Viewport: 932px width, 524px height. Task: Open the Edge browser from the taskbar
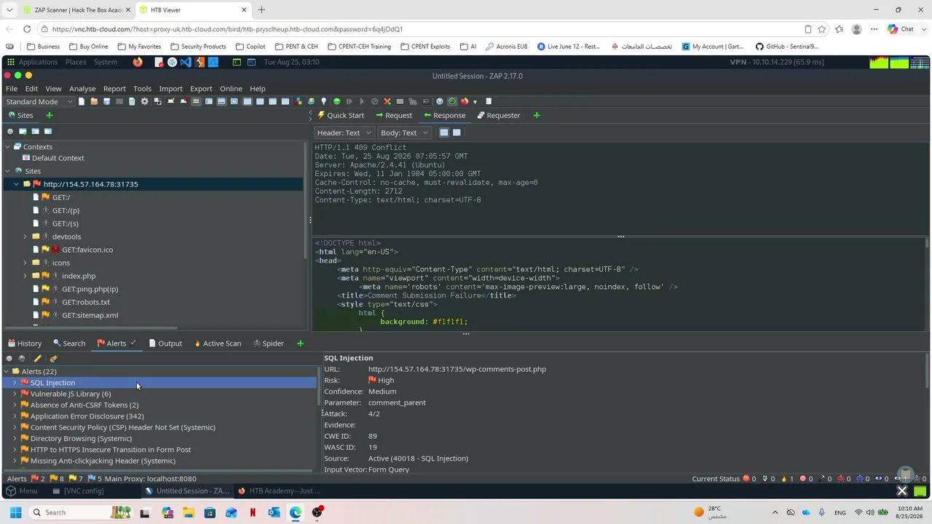point(295,512)
